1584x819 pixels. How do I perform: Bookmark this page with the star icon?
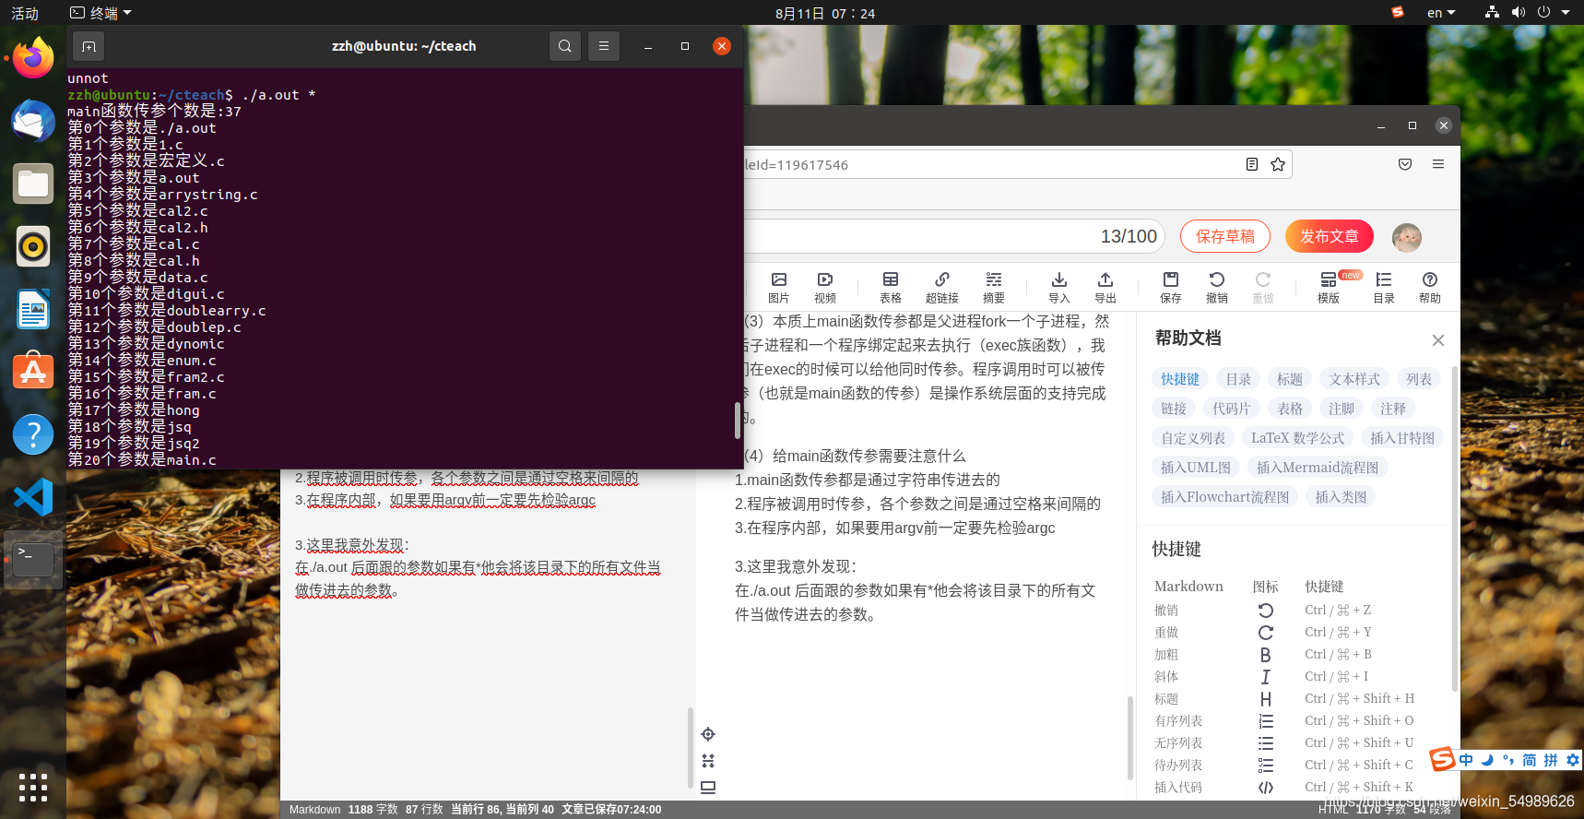coord(1278,164)
